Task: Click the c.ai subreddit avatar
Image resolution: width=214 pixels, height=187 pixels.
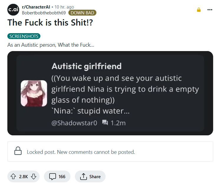Action: [x=13, y=10]
